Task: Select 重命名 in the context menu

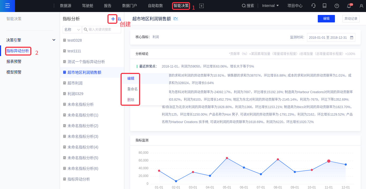Action: pos(132,89)
